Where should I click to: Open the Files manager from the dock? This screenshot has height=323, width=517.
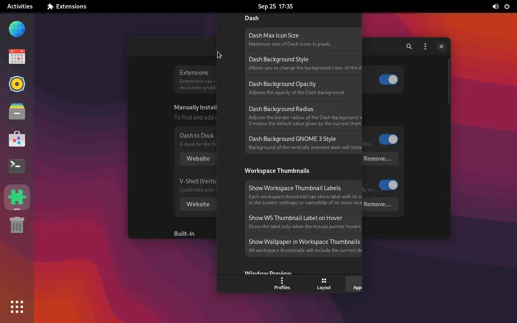17,111
